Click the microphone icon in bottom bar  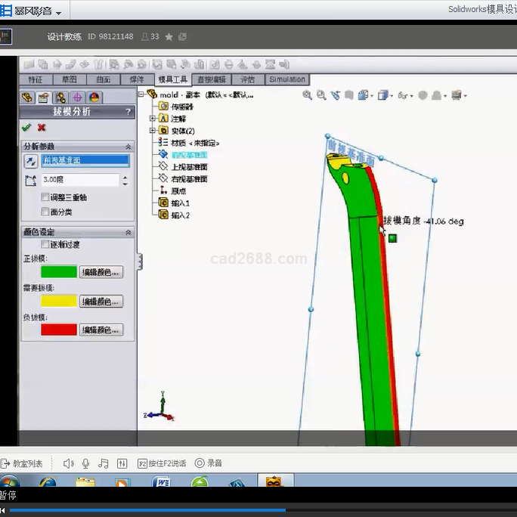(86, 463)
